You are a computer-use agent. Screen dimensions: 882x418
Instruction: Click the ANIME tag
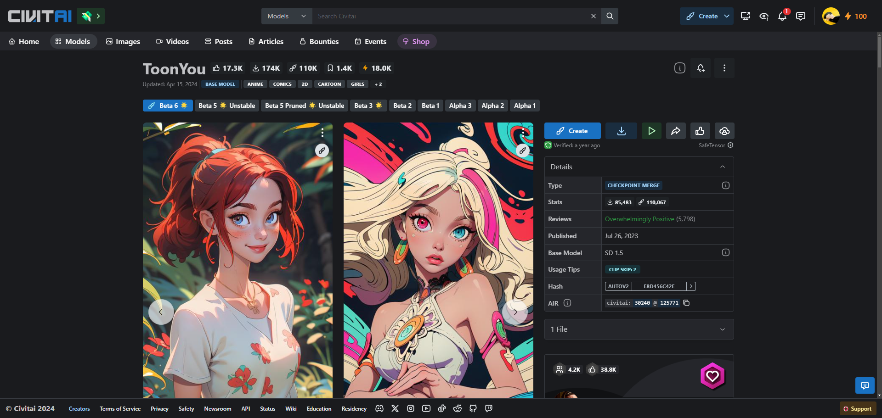pyautogui.click(x=255, y=84)
